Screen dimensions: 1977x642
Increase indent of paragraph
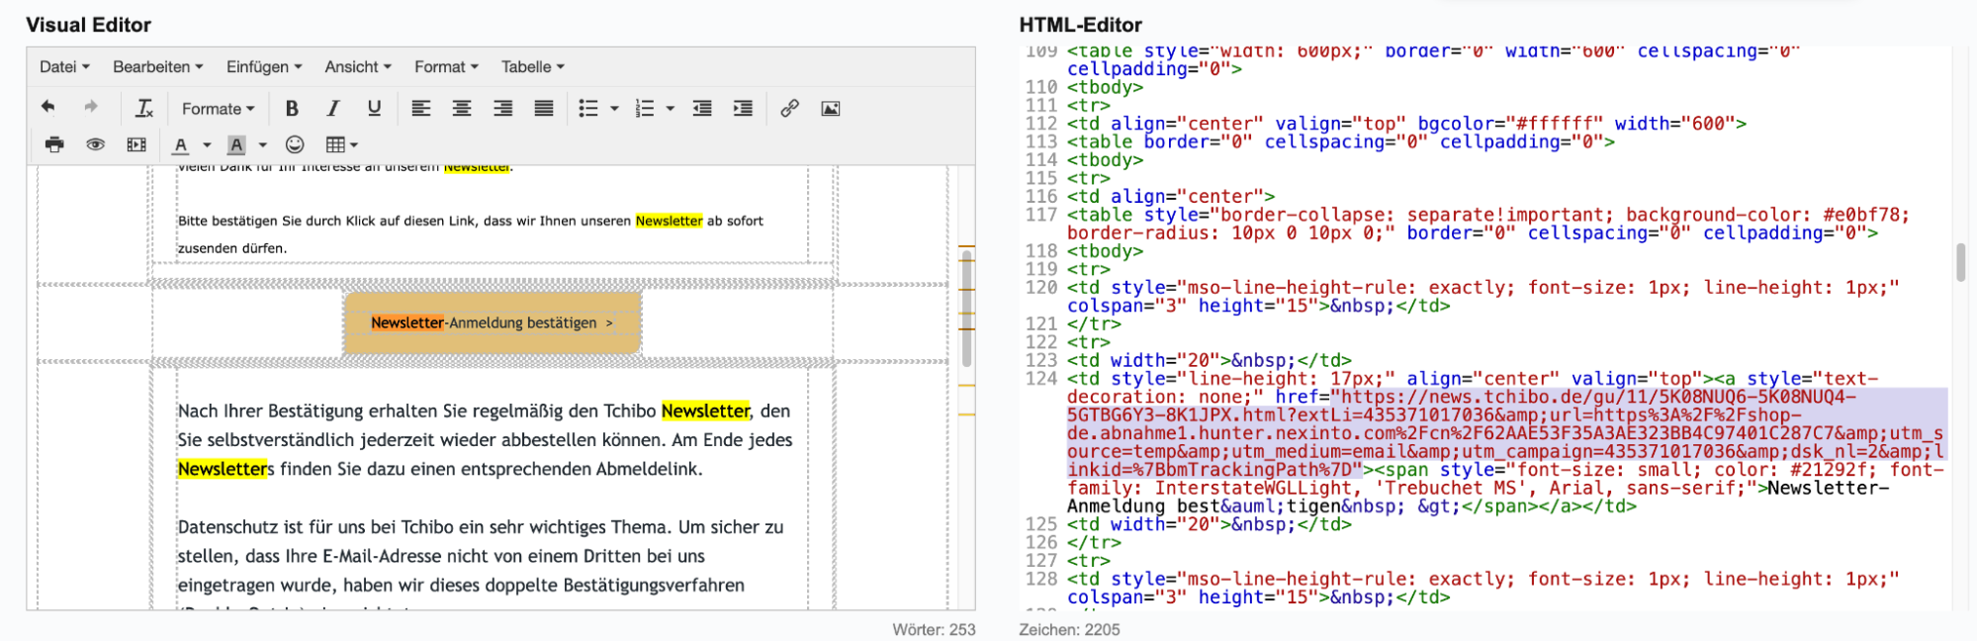[x=743, y=108]
